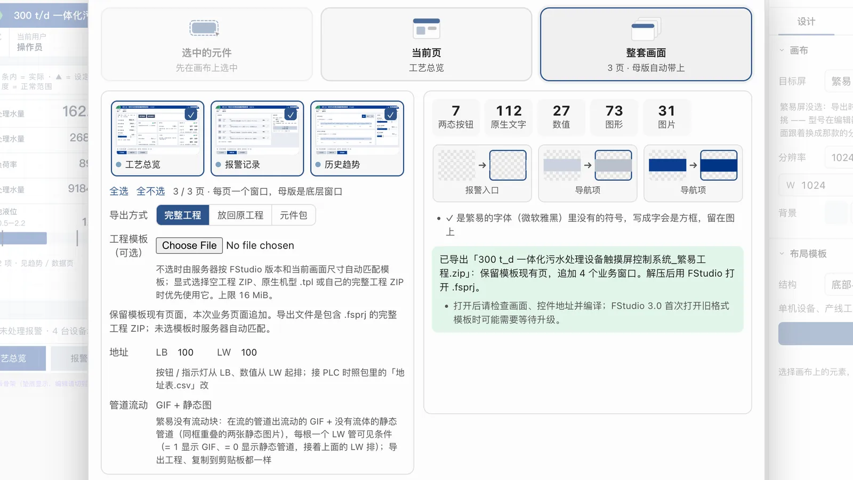
Task: Click the 27 数值 stat tile
Action: pyautogui.click(x=561, y=117)
